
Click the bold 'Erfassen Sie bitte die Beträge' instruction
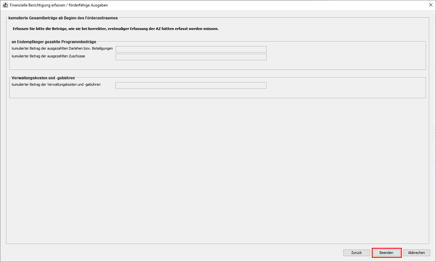116,29
